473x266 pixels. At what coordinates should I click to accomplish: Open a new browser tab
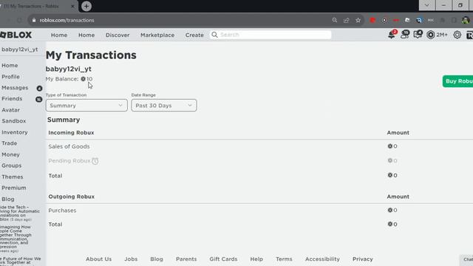pyautogui.click(x=86, y=6)
